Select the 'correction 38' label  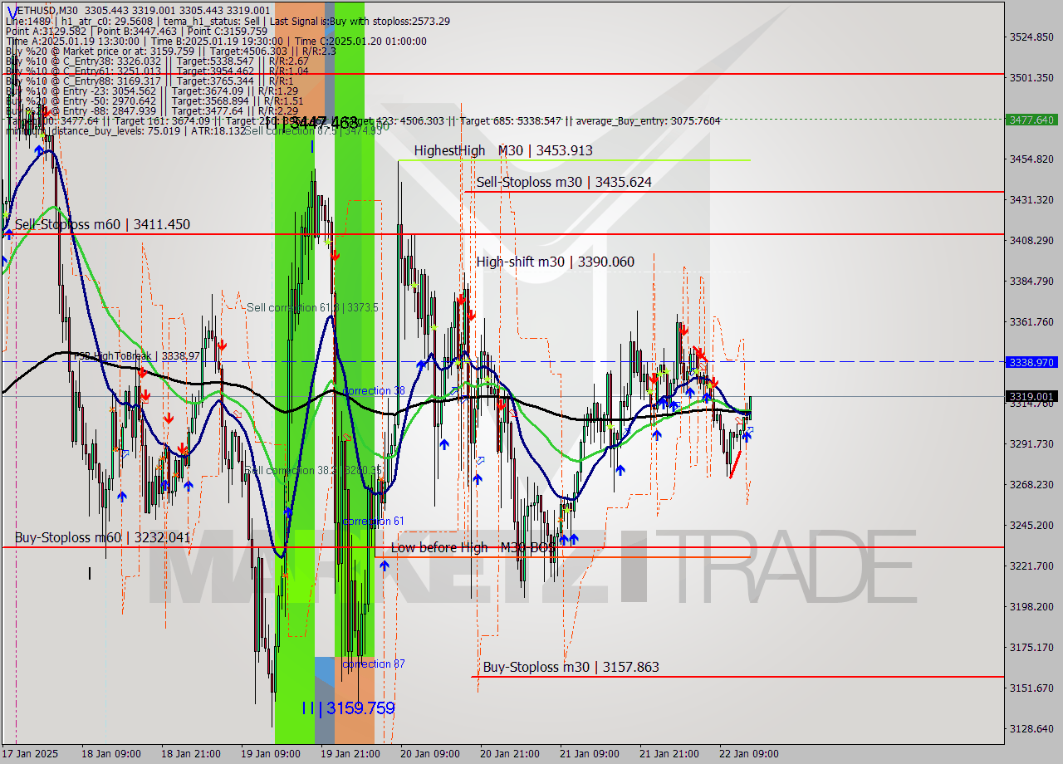(374, 390)
